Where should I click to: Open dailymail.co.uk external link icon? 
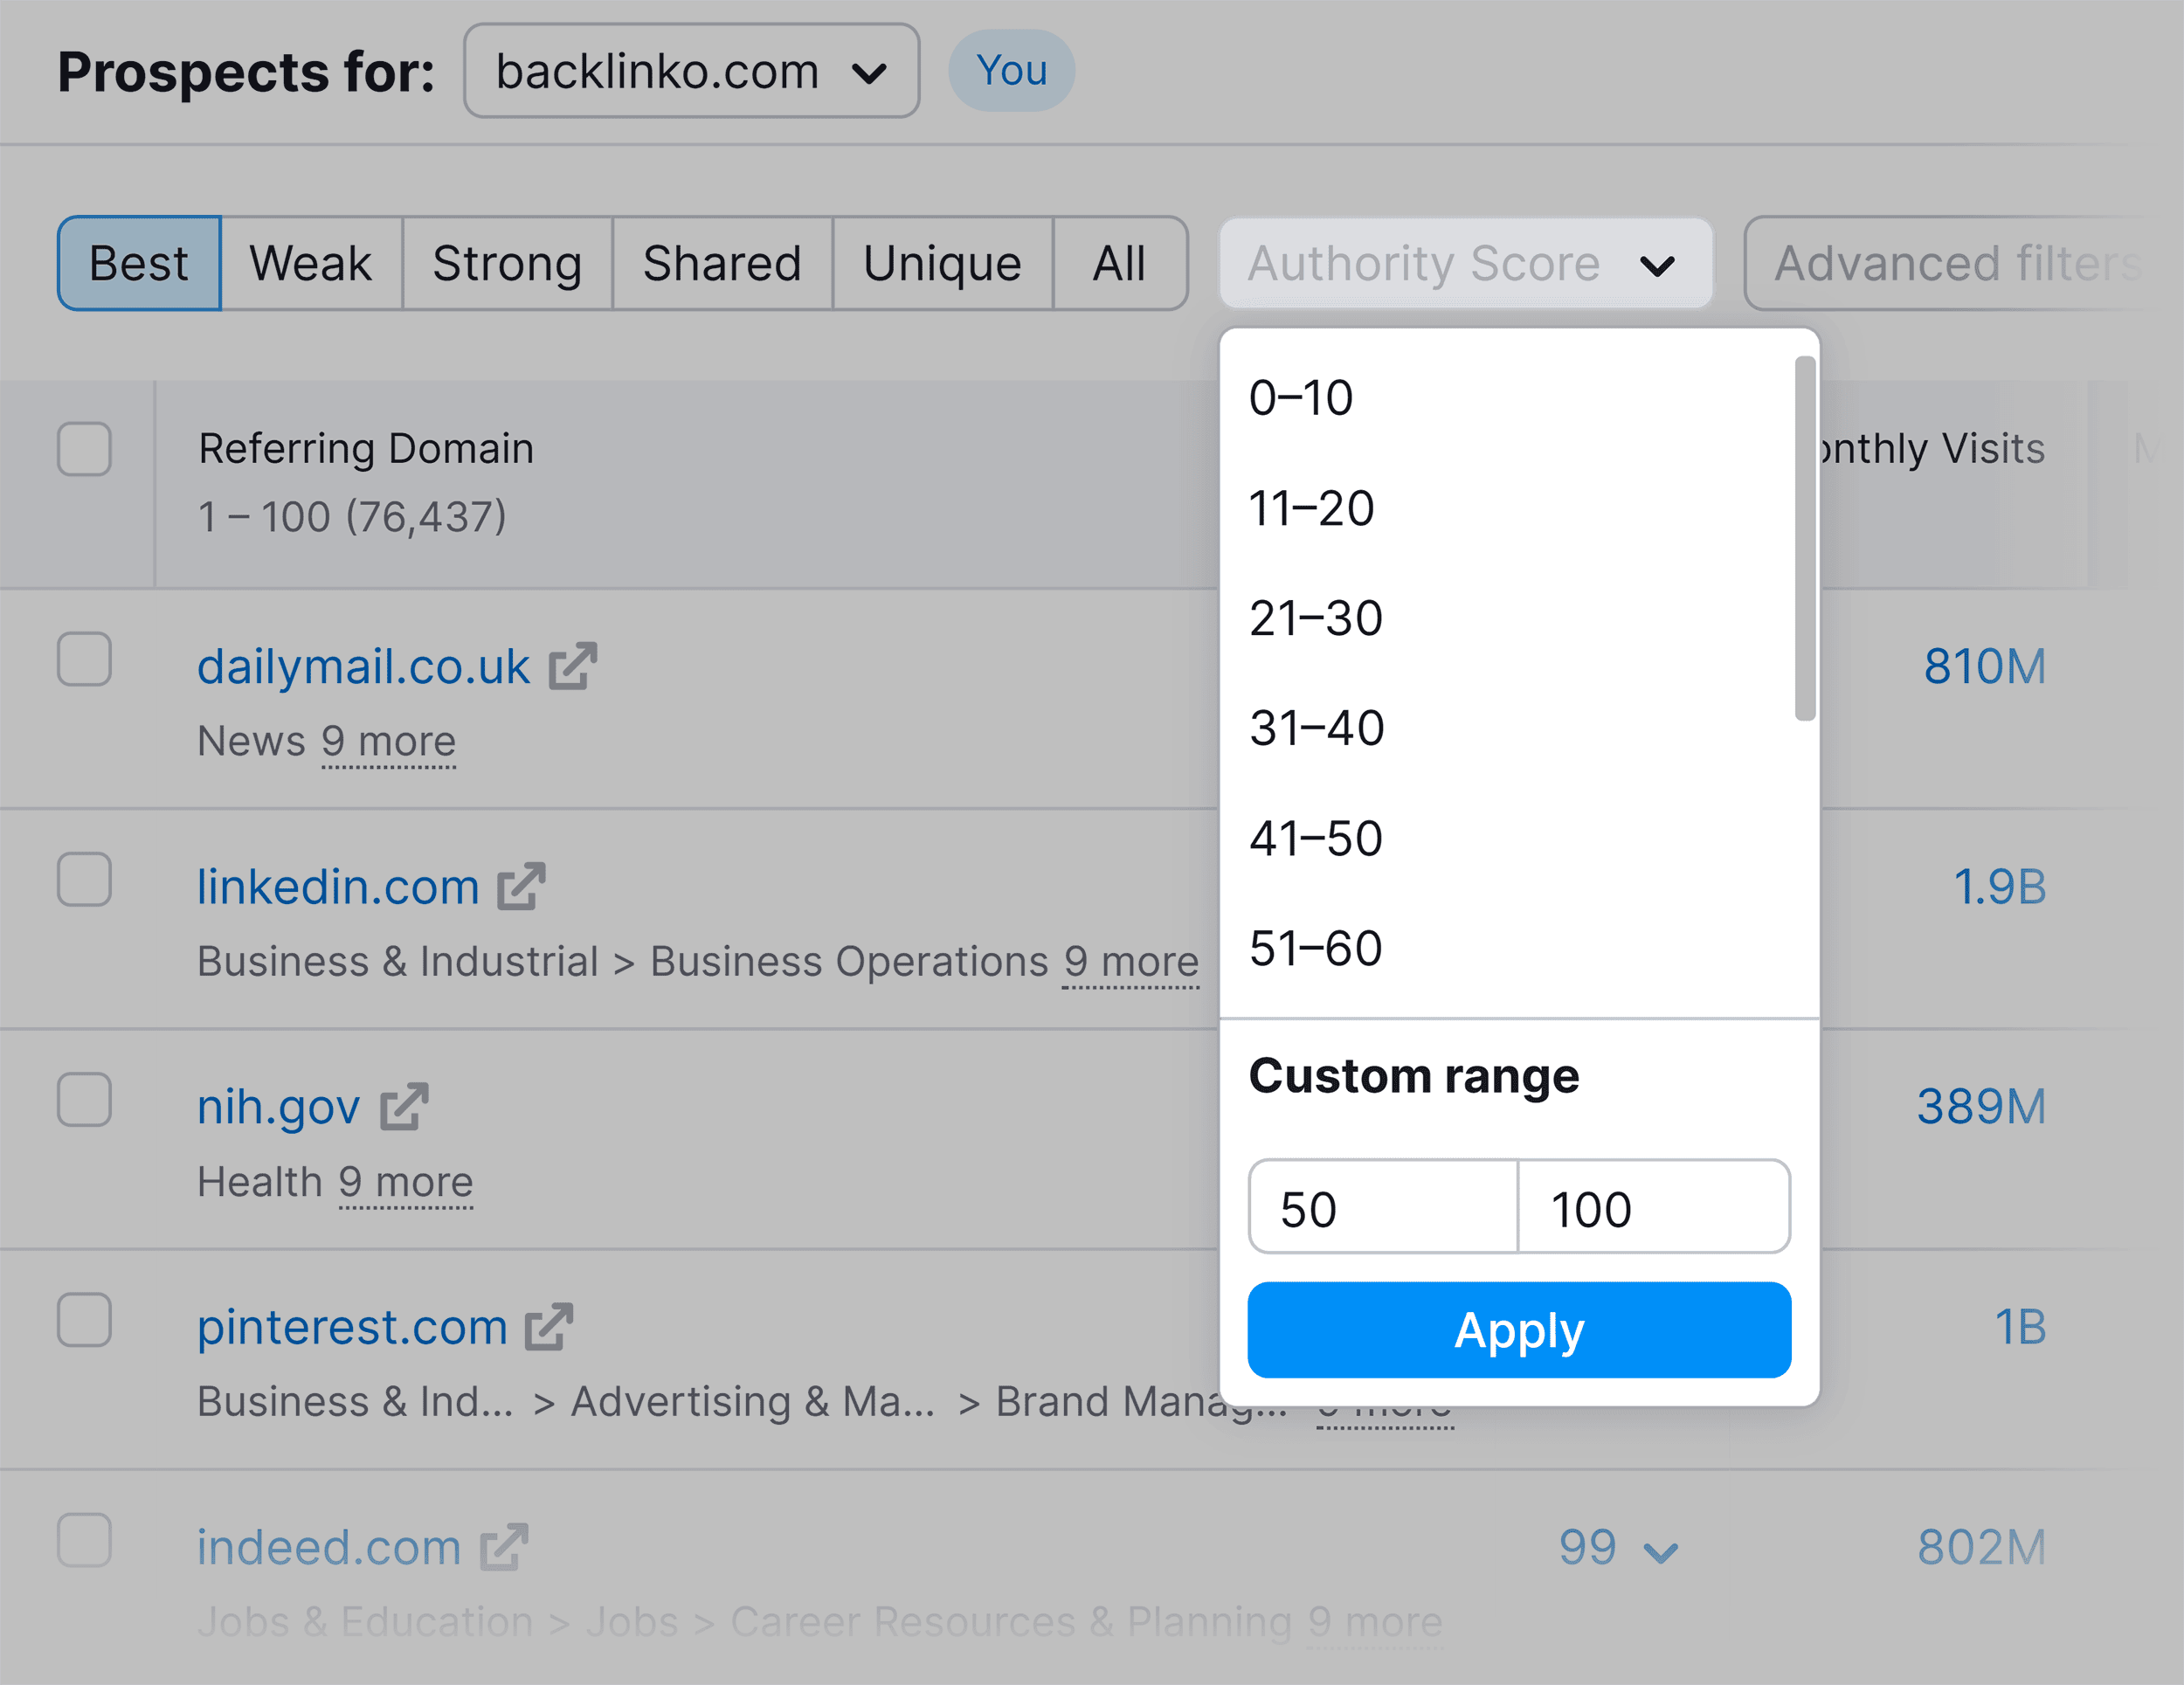(x=573, y=666)
